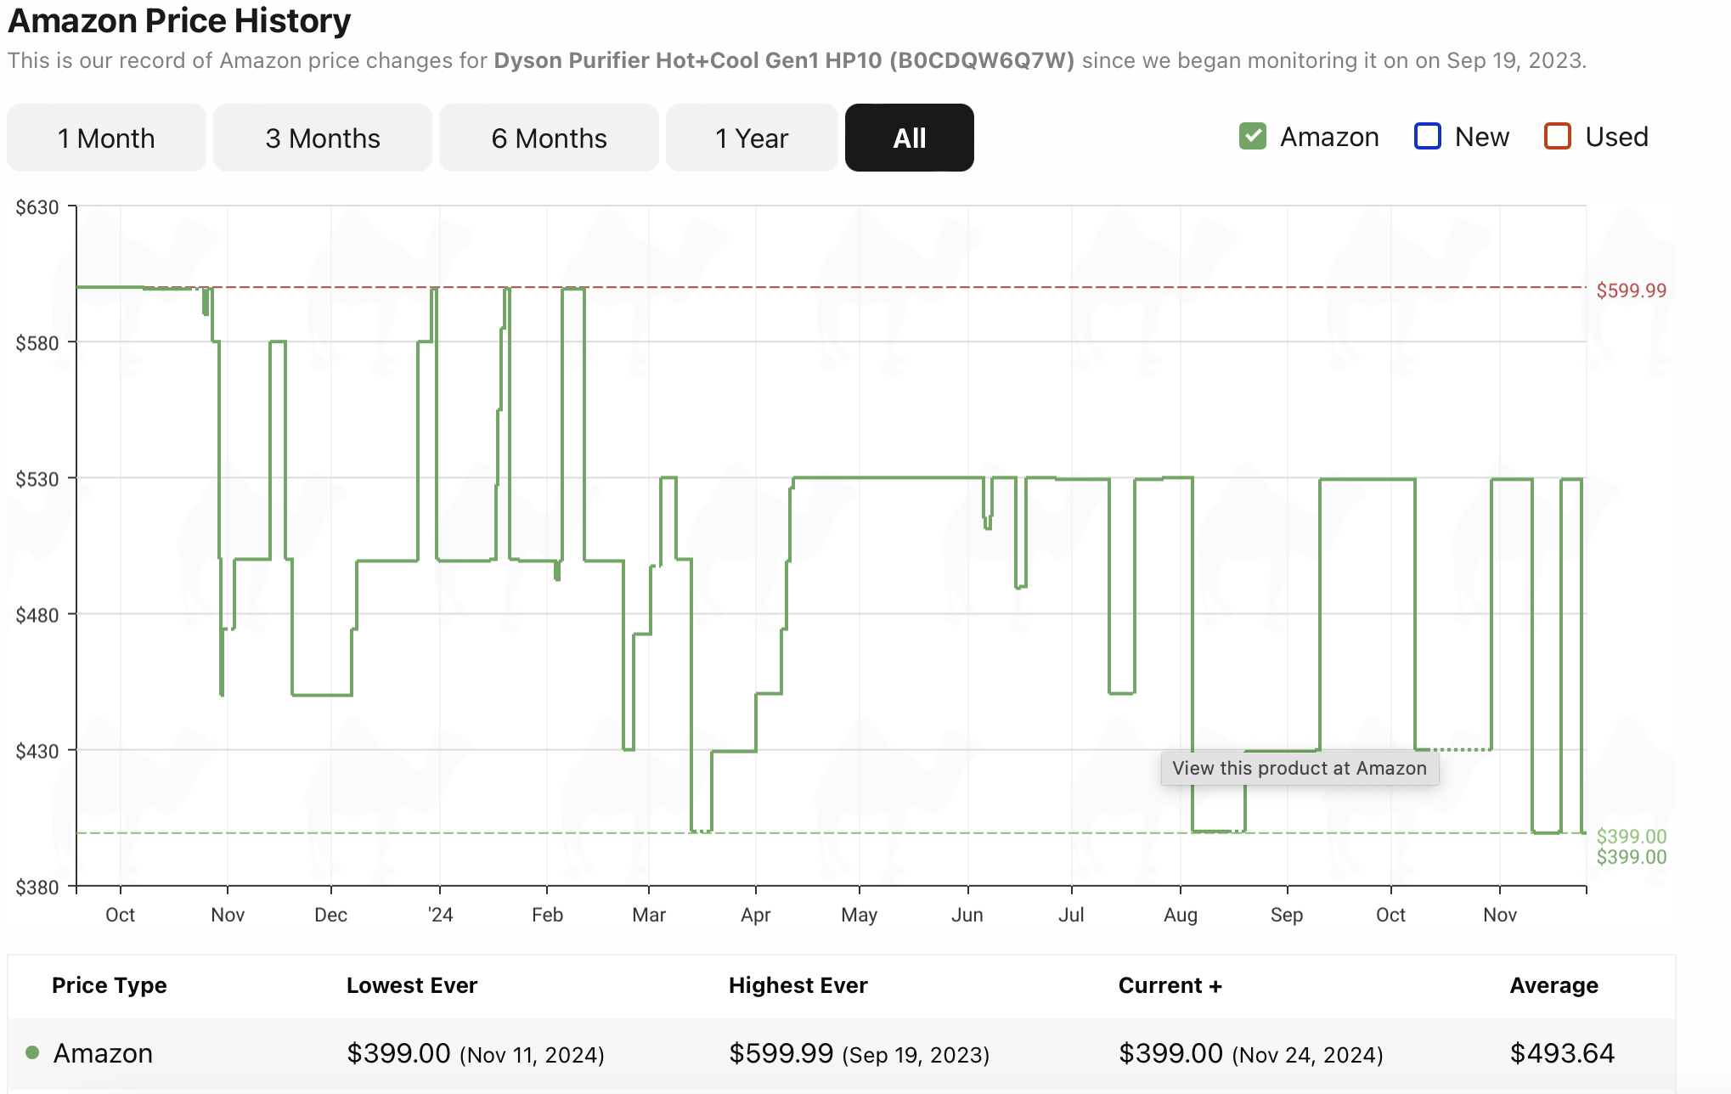Click the View this product at Amazon tooltip
1731x1094 pixels.
[x=1300, y=768]
